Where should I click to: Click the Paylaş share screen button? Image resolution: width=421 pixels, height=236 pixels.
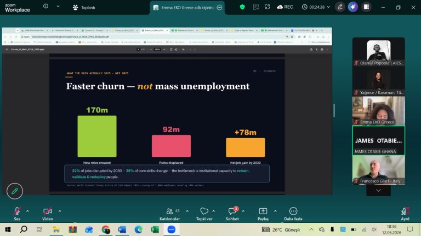pyautogui.click(x=263, y=214)
